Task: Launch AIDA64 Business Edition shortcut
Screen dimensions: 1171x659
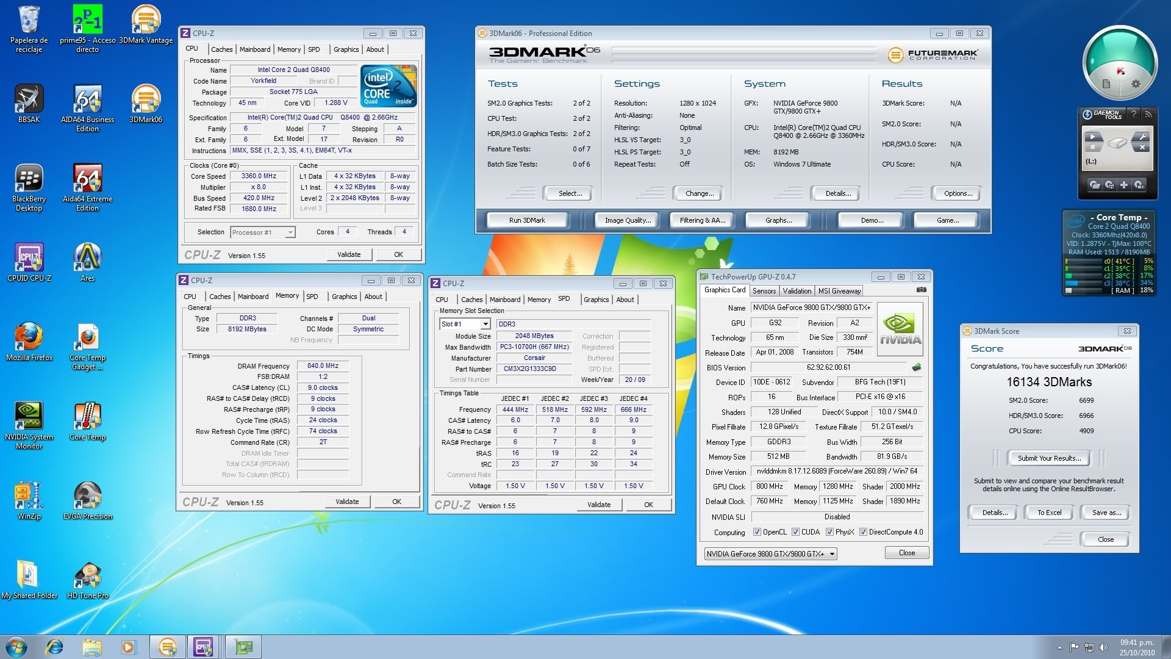Action: tap(87, 107)
